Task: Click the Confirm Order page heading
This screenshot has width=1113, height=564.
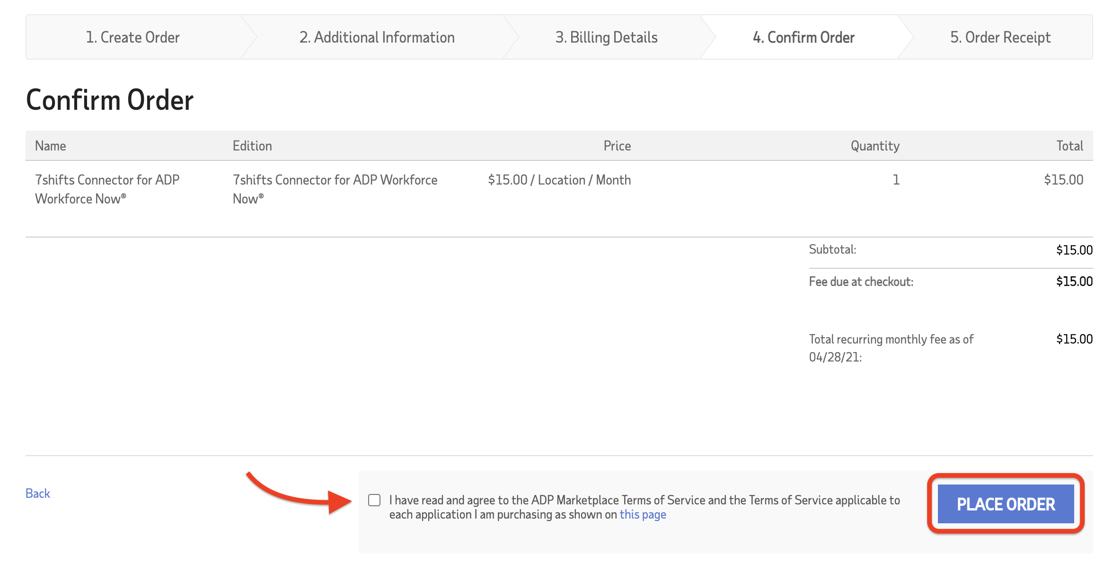Action: pos(110,99)
